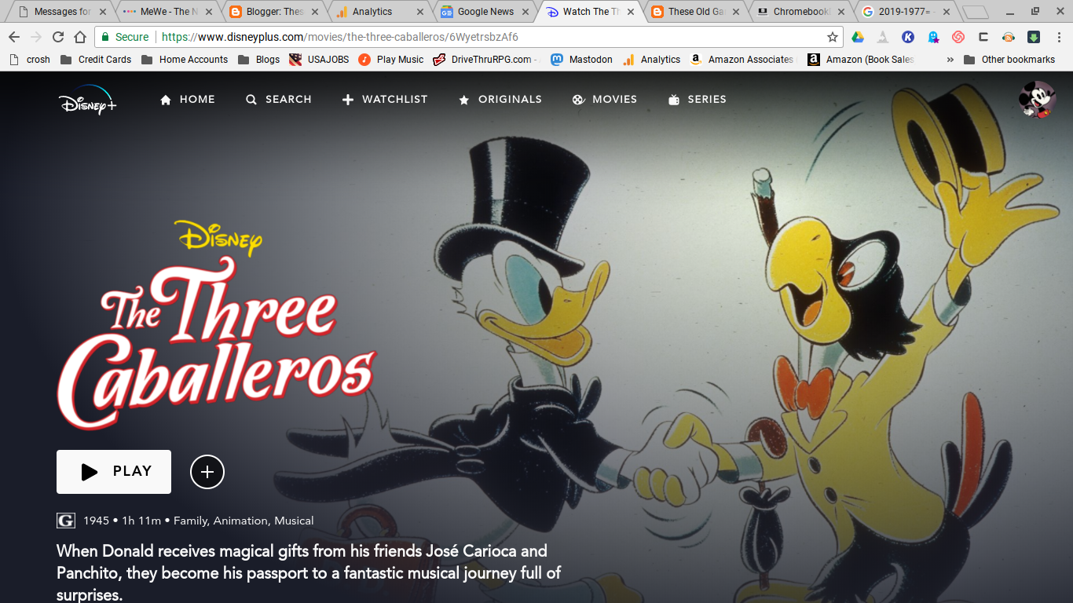Open the DriveThruRPG.com bookmark

point(487,60)
